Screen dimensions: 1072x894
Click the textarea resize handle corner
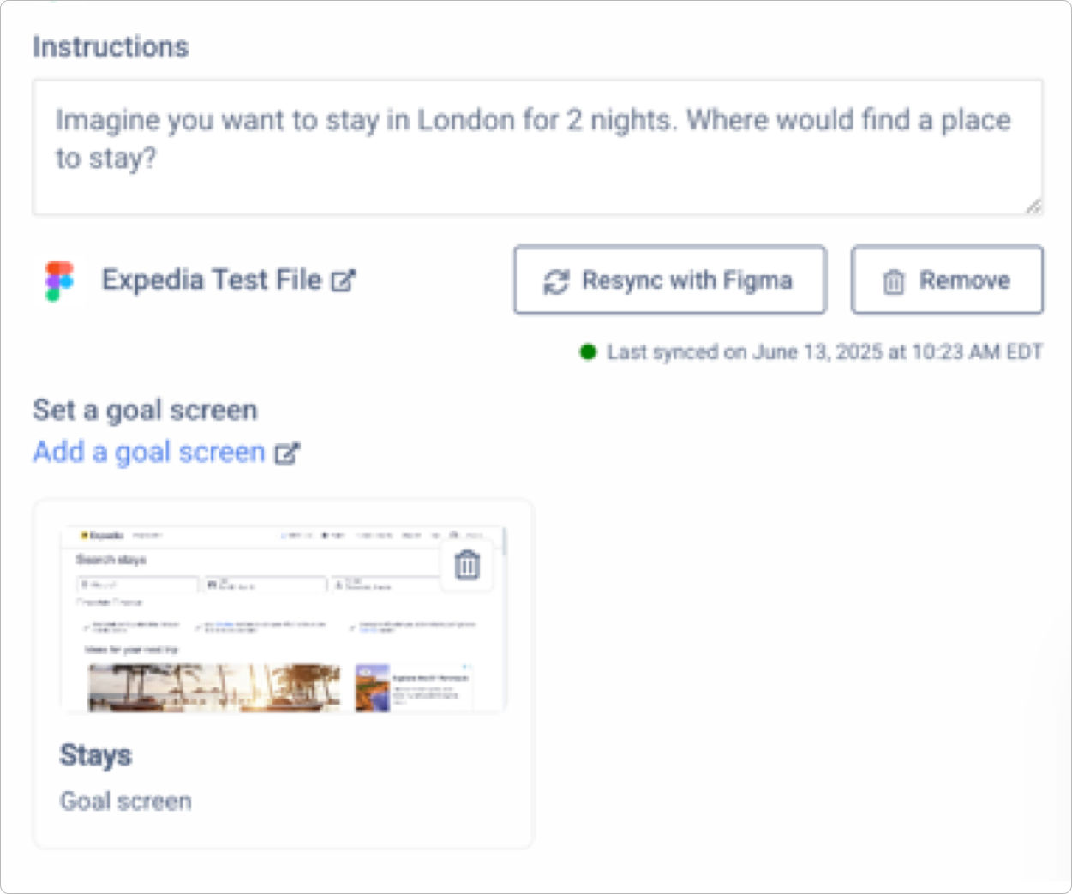[x=1033, y=206]
